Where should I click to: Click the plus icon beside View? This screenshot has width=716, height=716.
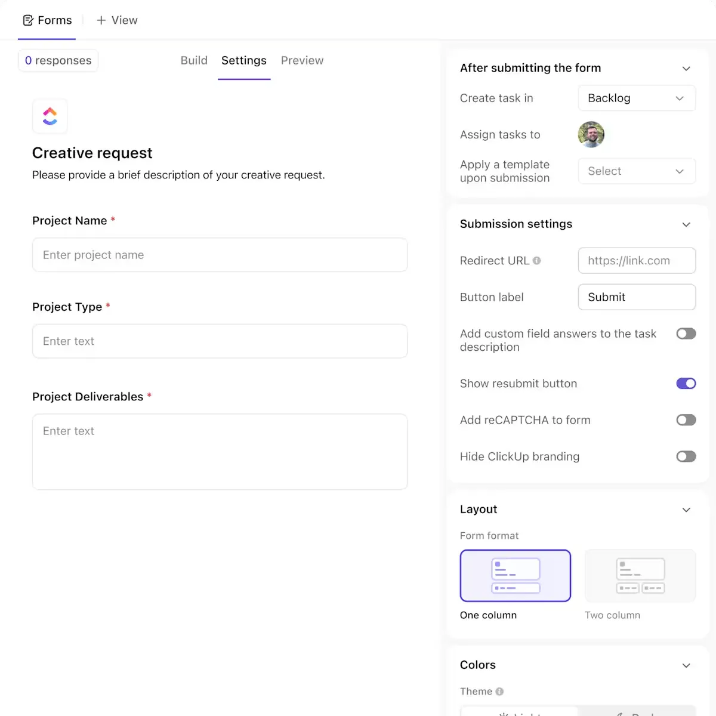click(x=101, y=20)
